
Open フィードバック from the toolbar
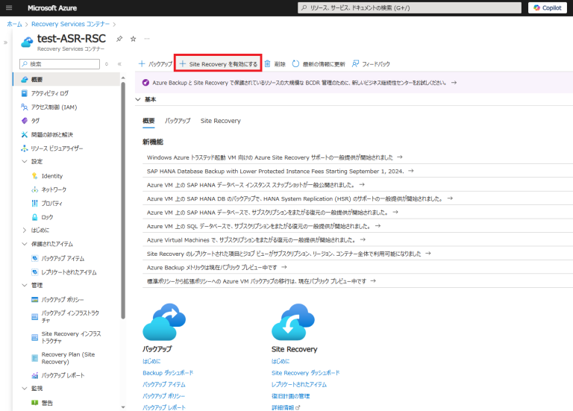point(371,64)
